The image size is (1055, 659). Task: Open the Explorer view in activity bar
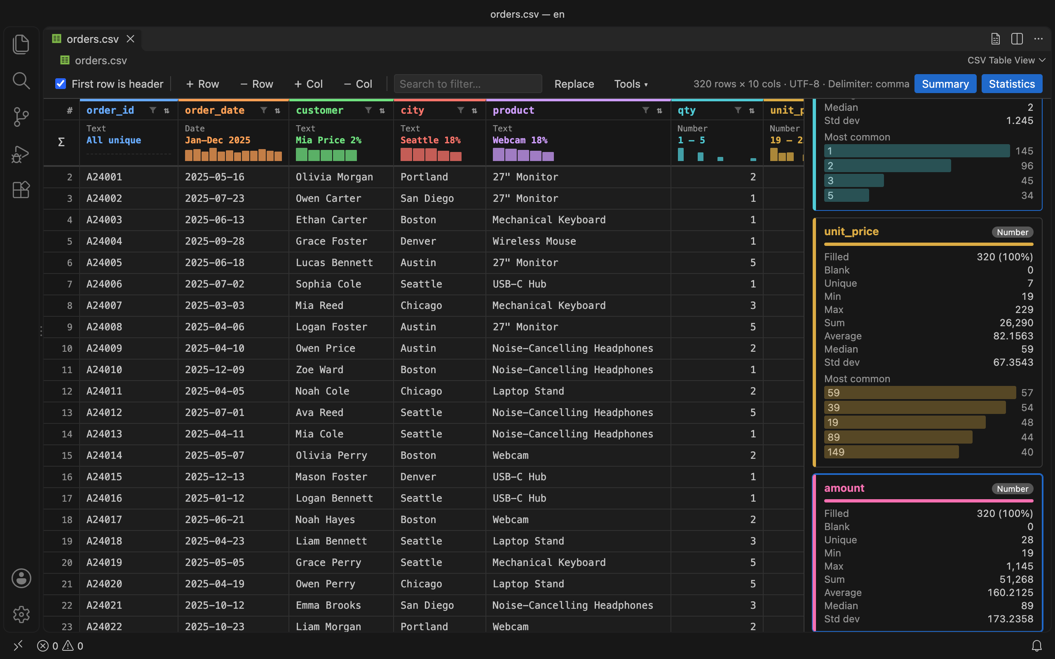[x=21, y=44]
